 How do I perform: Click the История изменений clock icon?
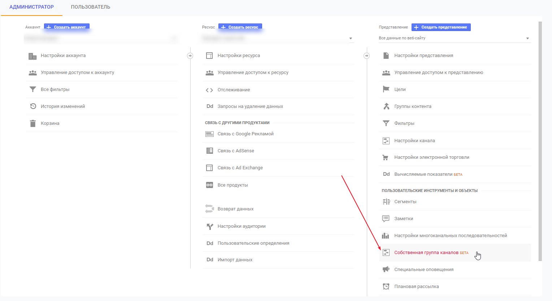click(x=33, y=106)
